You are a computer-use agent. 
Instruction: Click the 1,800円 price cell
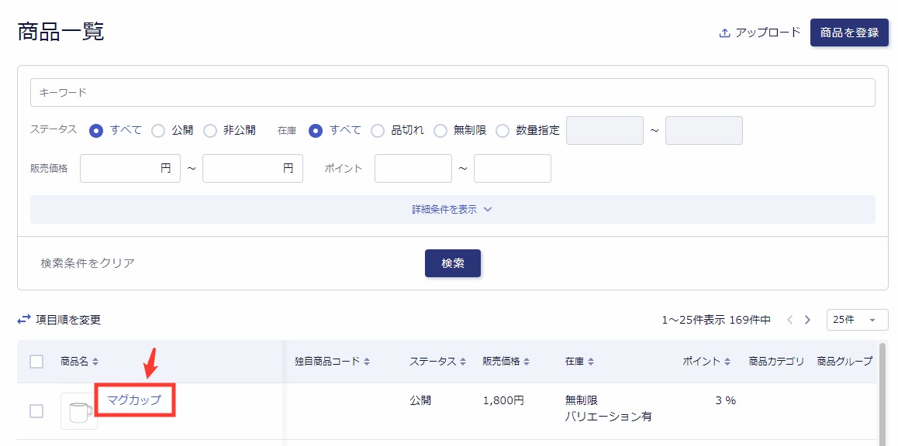tap(503, 400)
